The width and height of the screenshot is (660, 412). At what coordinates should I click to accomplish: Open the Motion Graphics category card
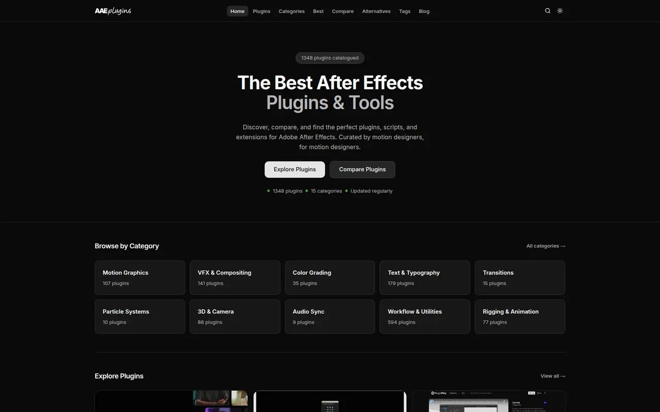[140, 278]
